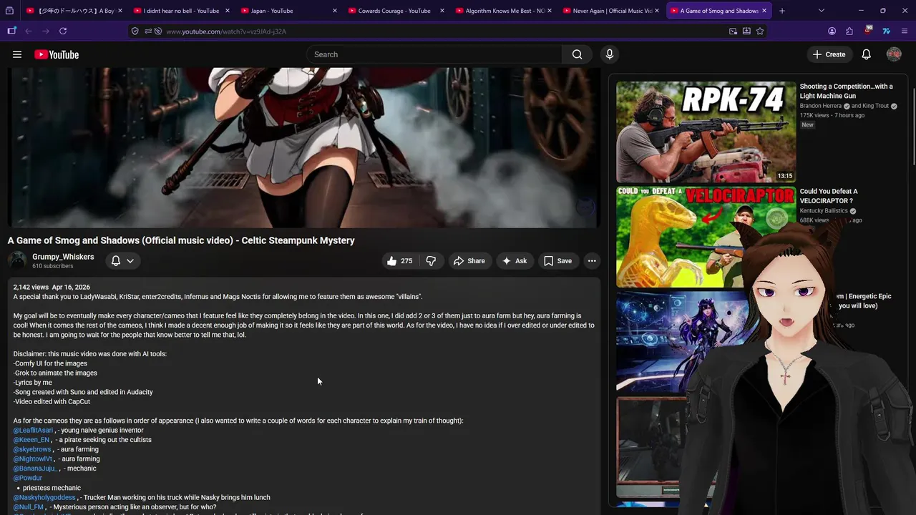Screen dimensions: 916x515
Task: Open 'Shooting a Competition' video title
Action: tap(846, 91)
